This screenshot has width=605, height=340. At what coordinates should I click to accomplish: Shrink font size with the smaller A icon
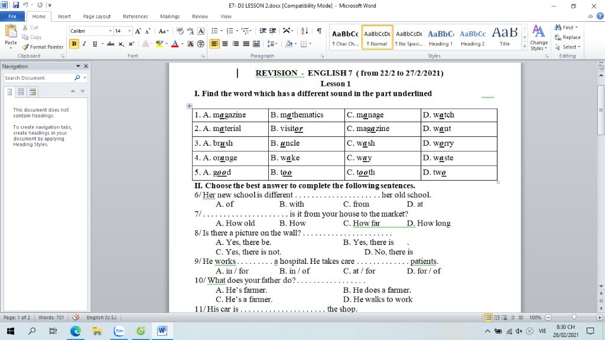click(147, 31)
